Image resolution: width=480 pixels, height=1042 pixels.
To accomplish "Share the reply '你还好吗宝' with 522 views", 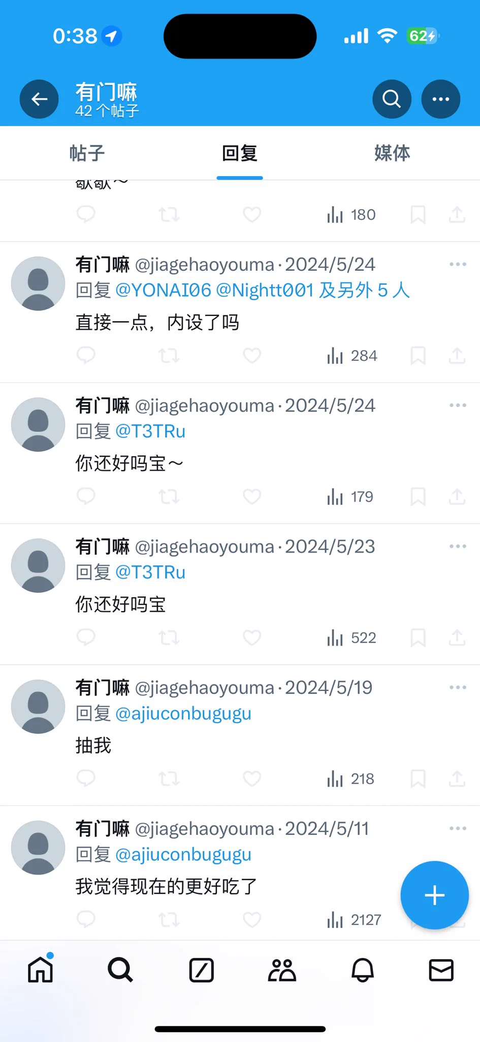I will 457,638.
